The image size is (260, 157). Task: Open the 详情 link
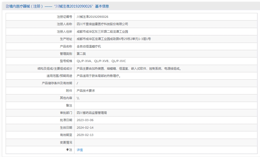[x=80, y=150]
